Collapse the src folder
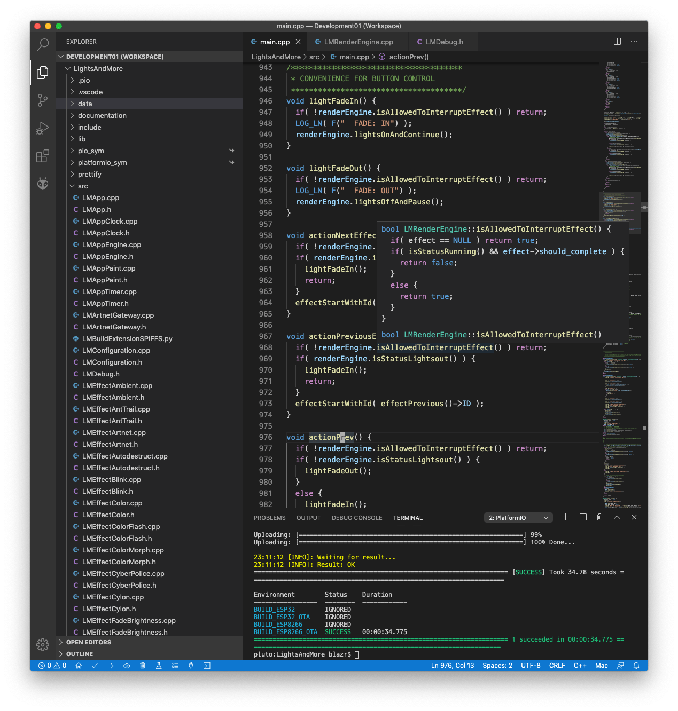 (x=83, y=186)
